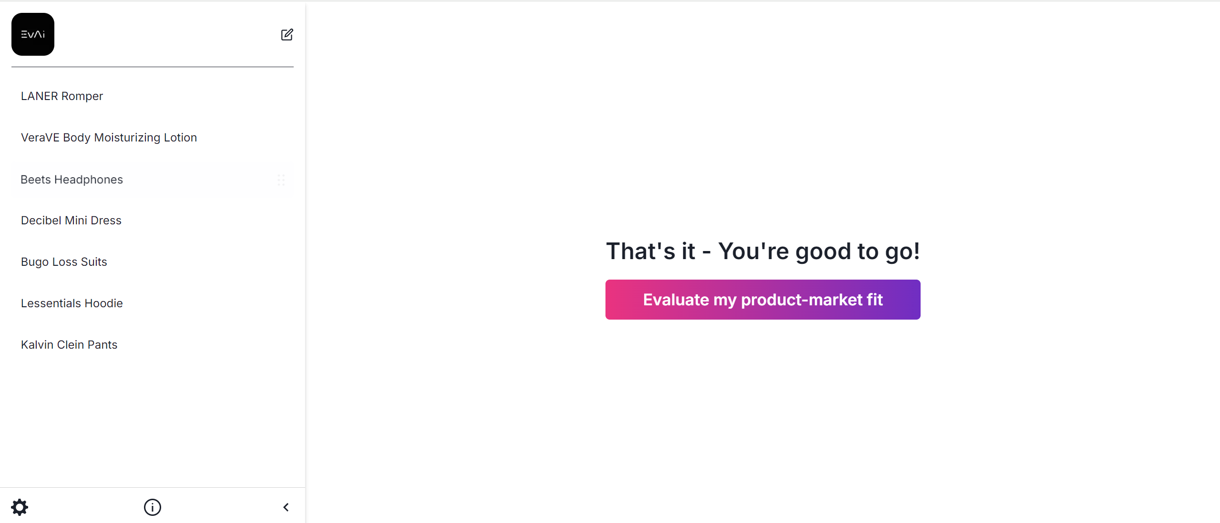This screenshot has height=523, width=1220.
Task: Click the divider line below the logo
Action: (x=153, y=67)
